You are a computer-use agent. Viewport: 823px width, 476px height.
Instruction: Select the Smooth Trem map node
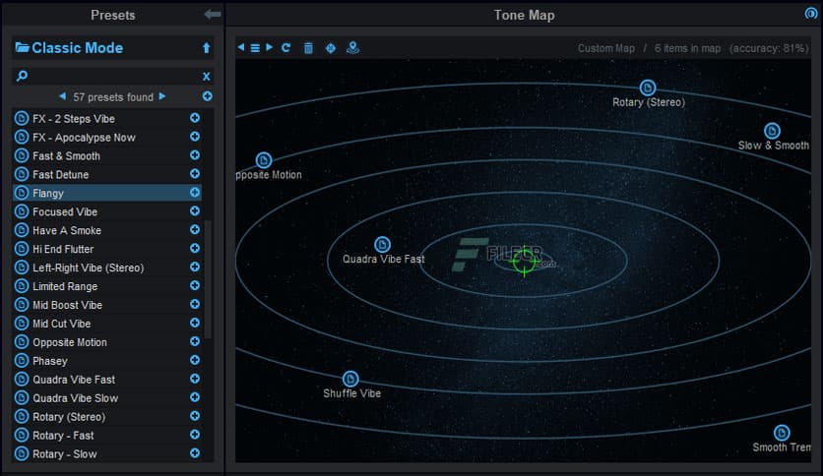782,433
